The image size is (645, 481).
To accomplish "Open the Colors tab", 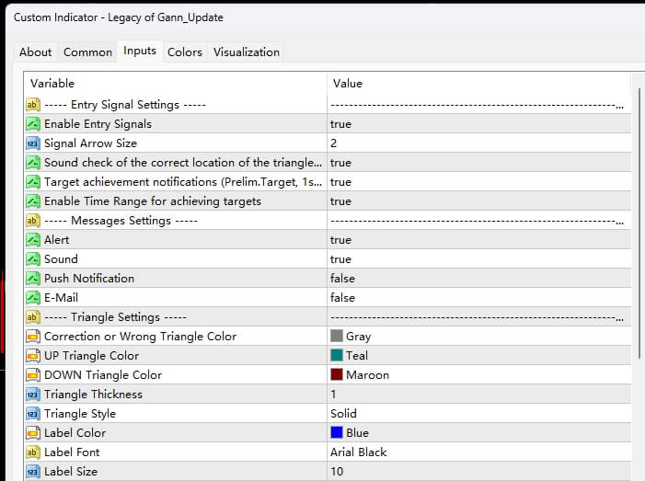I will [x=185, y=52].
